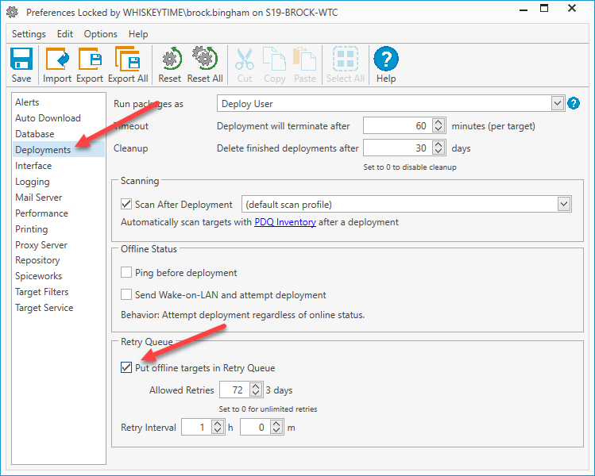Enable Ping before deployment checkbox

point(126,272)
